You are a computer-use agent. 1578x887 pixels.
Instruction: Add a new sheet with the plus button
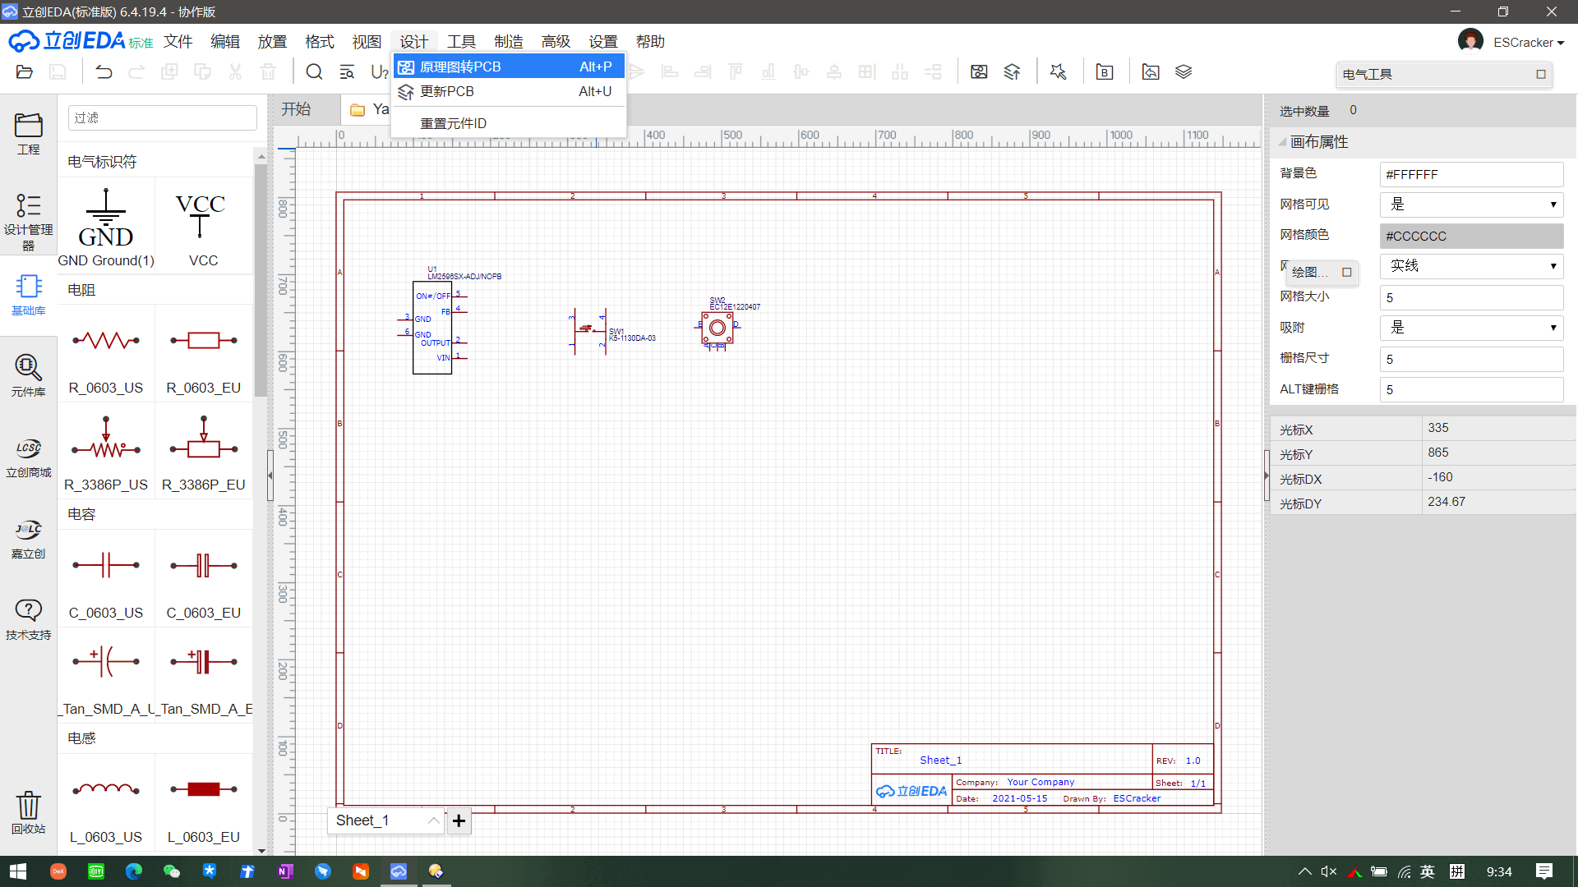click(459, 820)
